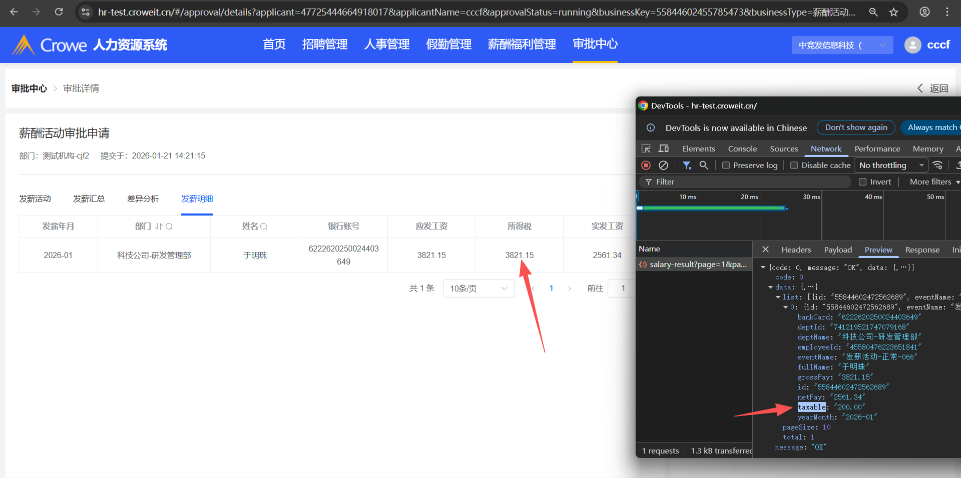Open the No throttling dropdown
Viewport: 961px width, 478px height.
tap(891, 165)
